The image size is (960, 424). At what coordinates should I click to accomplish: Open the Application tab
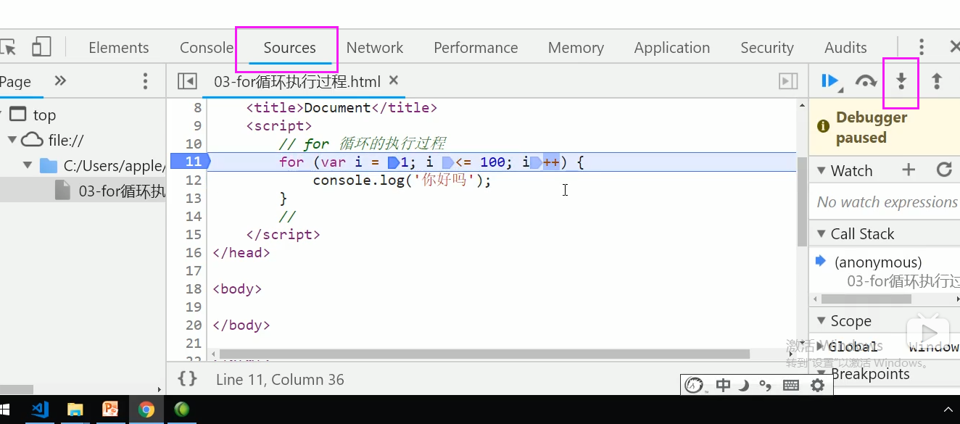point(671,48)
